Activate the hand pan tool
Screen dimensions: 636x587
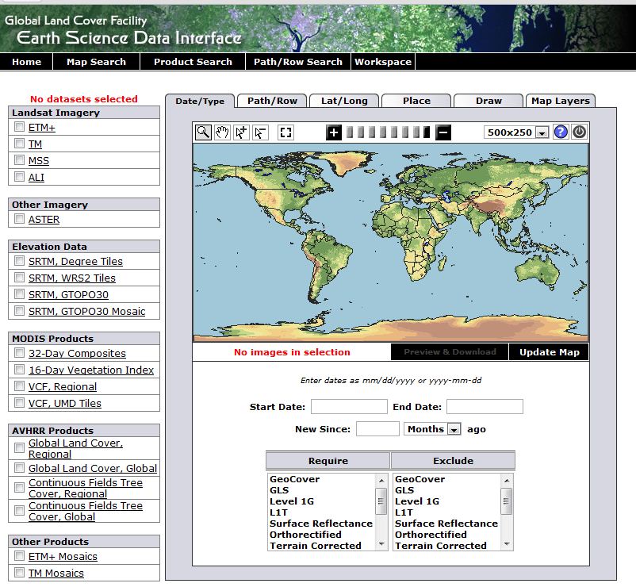tap(222, 132)
